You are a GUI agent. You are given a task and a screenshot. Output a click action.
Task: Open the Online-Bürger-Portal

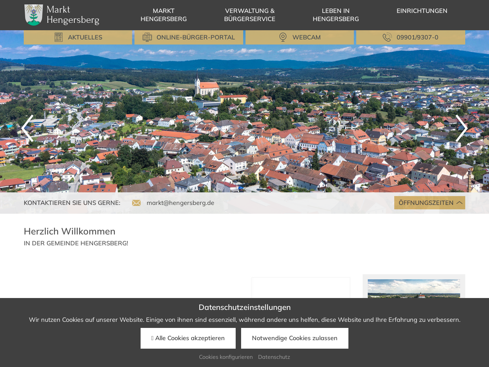(189, 37)
